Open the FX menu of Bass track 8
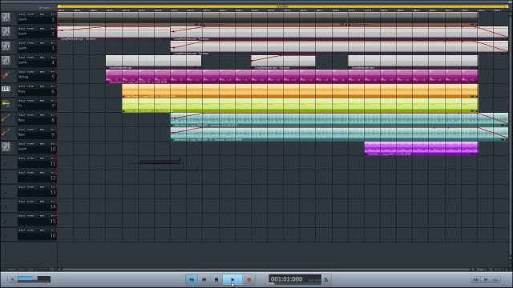Viewport: 513px width, 288px height. 53,115
